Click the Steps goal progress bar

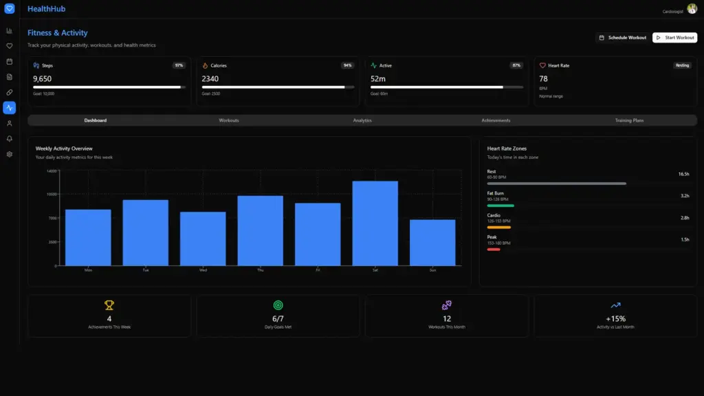point(109,87)
